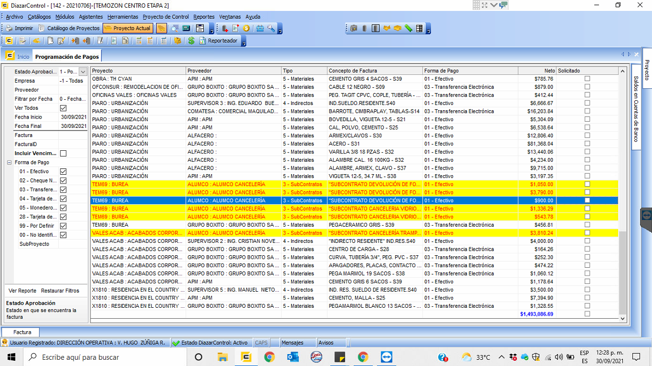This screenshot has width=652, height=366.
Task: Click the green dollar sign toolbar icon
Action: pyautogui.click(x=191, y=40)
